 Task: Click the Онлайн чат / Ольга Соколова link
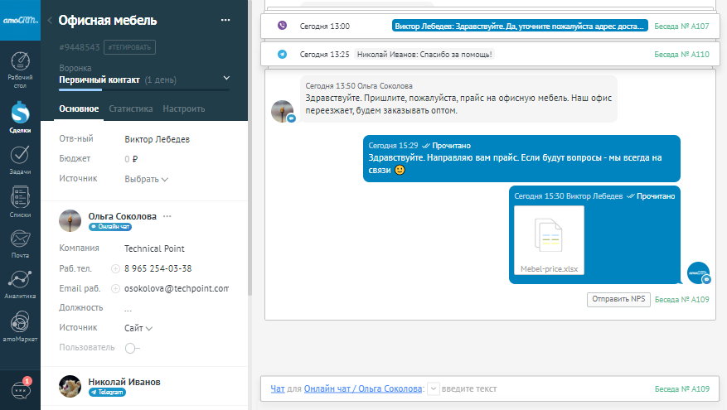[363, 388]
